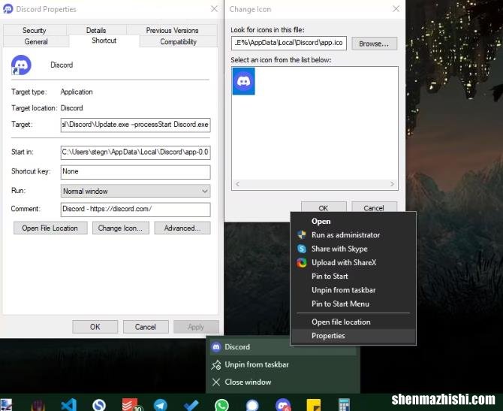503x411 pixels.
Task: Open the Previous Versions tab
Action: (172, 30)
